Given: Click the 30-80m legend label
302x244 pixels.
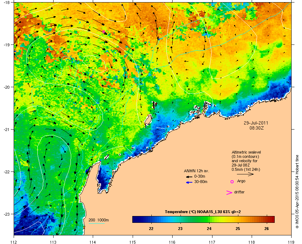Looking at the screenshot, I should coord(201,182).
